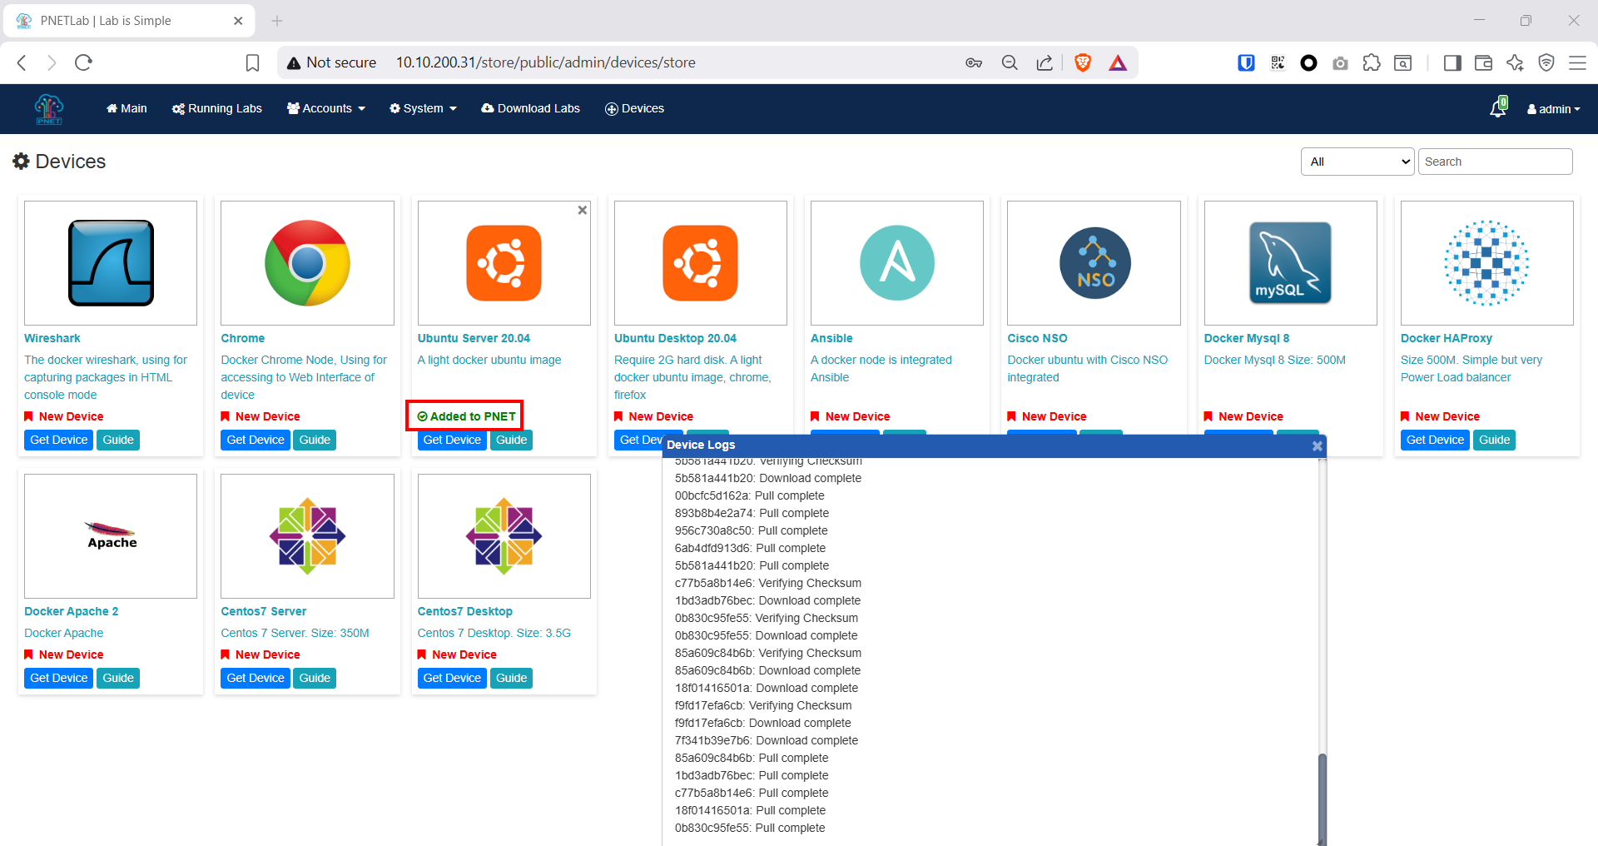The image size is (1598, 846).
Task: Open Guide for Chrome
Action: click(315, 440)
